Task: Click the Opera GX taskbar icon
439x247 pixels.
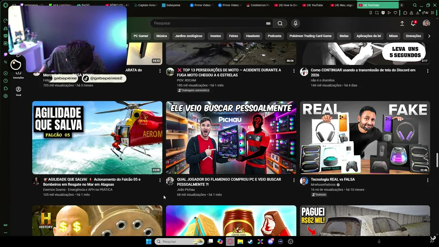Action: pyautogui.click(x=230, y=242)
